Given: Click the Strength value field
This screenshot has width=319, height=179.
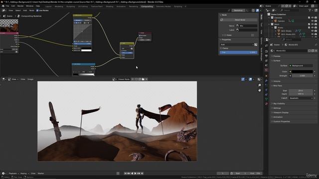Looking at the screenshot, I should click(x=303, y=76).
